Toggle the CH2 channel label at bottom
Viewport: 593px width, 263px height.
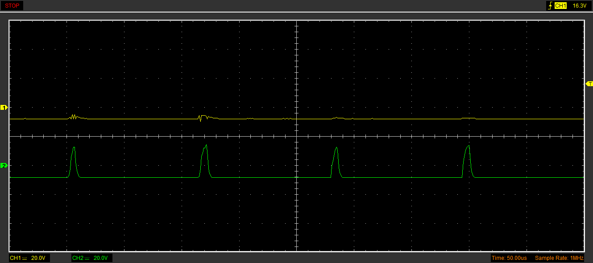(78, 258)
